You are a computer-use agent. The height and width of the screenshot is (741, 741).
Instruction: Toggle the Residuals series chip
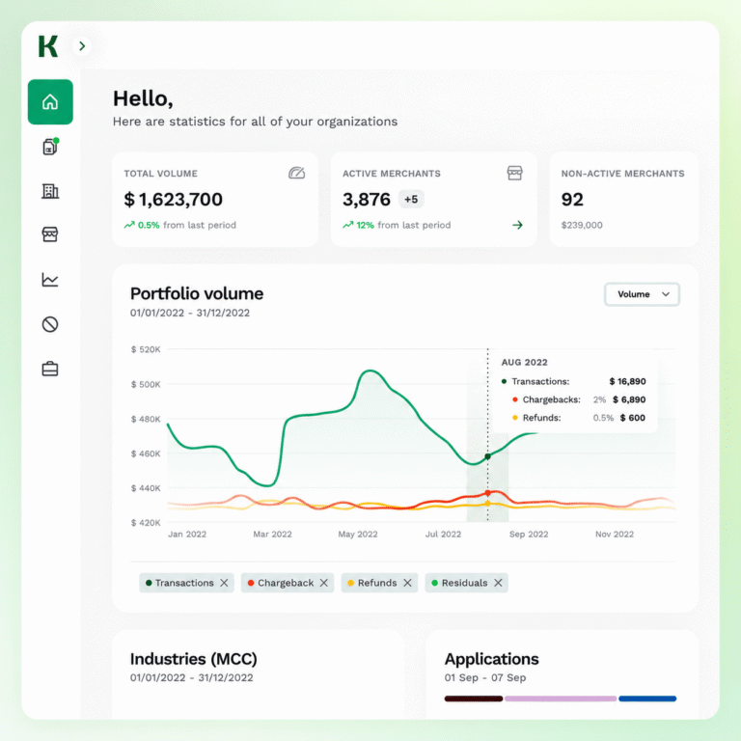(466, 583)
